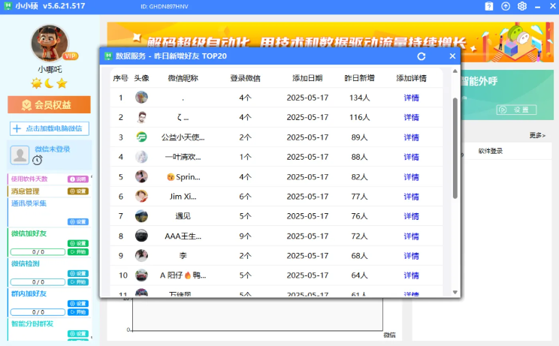The image size is (559, 346).
Task: Open 设置 for 智能分时群发
Action: [x=77, y=333]
